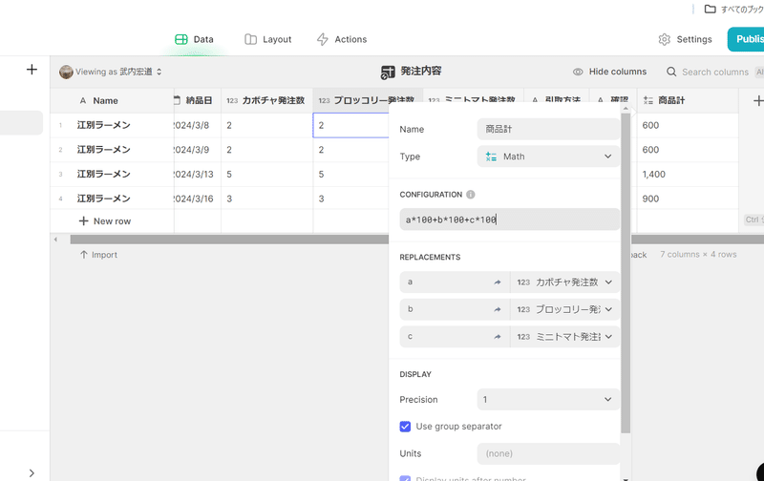Click the panel scroll up arrow

626,109
